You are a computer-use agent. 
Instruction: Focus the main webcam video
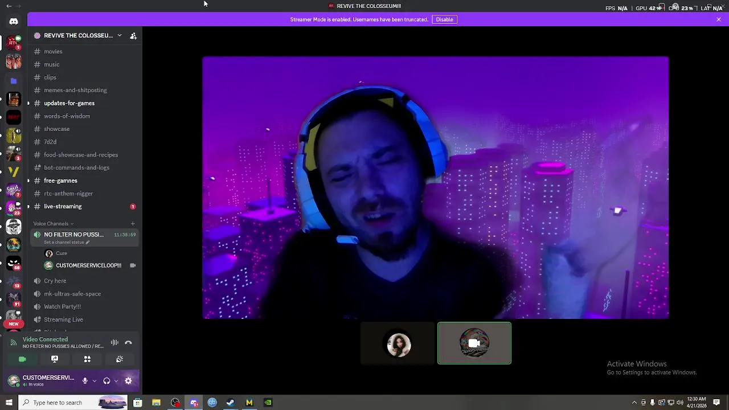coord(436,187)
